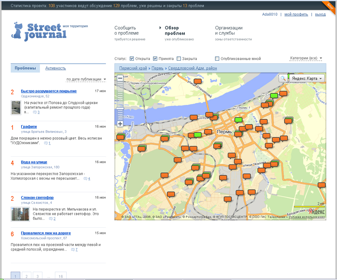Viewport: 337px width, 280px height.
Task: Open the Яндекс.Карта map type dropdown
Action: point(307,78)
